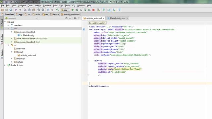This screenshot has width=212, height=119.
Task: Click the RelativeLayout editor breadcrumb tag
Action: point(97,23)
